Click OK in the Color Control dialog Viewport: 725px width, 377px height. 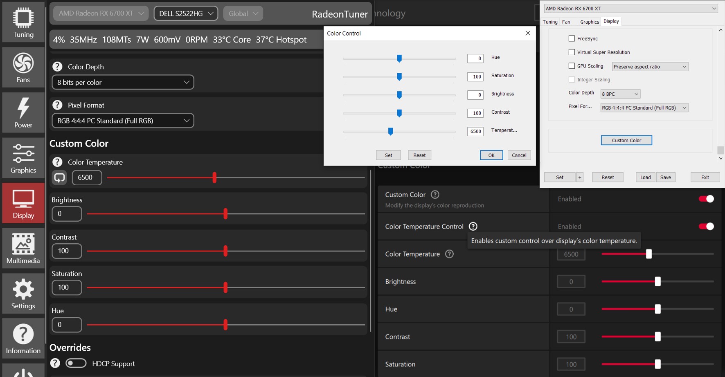click(x=491, y=155)
